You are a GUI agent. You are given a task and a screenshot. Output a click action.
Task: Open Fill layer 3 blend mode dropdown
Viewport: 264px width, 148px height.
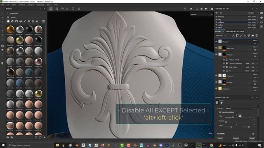[x=255, y=53]
